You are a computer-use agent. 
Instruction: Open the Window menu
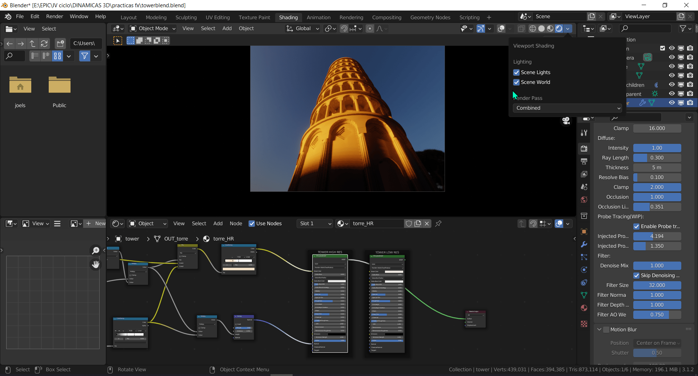pos(79,16)
